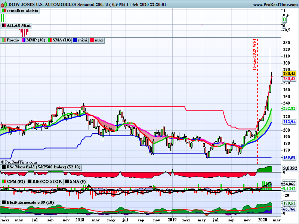Open RSc Mansfield (S&P500 Index) indicator settings

click(x=43, y=167)
